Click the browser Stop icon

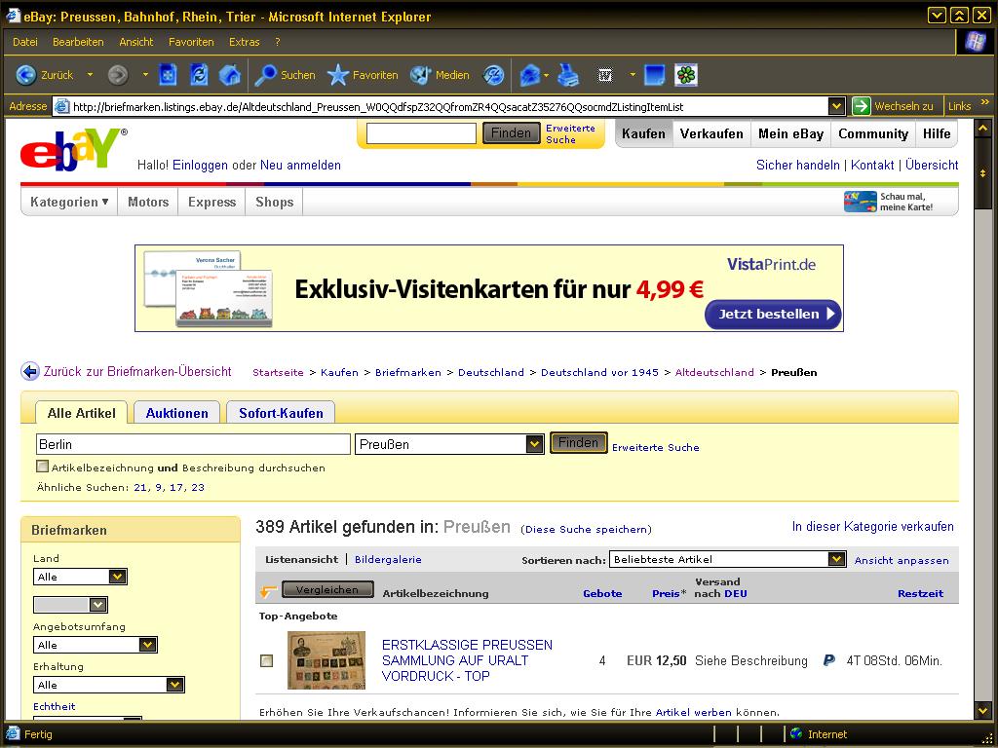pos(168,75)
